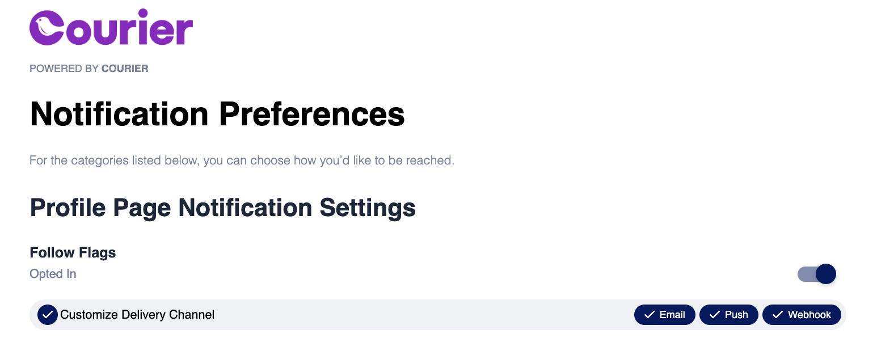Click the checkmark inside the Webhook pill
877x355 pixels.
[778, 314]
